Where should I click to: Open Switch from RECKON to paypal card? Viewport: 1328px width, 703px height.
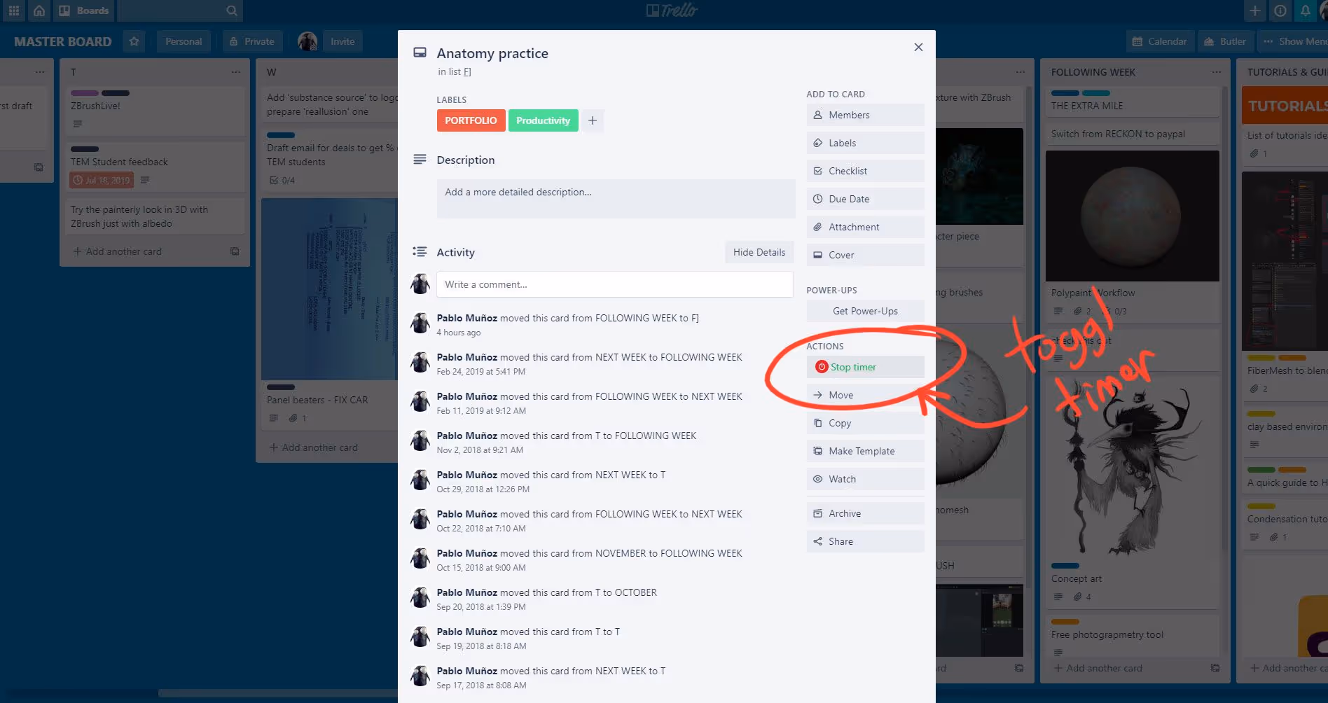1133,134
